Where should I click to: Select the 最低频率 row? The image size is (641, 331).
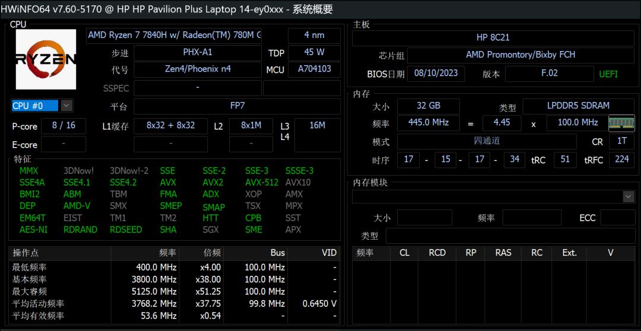[x=174, y=268]
